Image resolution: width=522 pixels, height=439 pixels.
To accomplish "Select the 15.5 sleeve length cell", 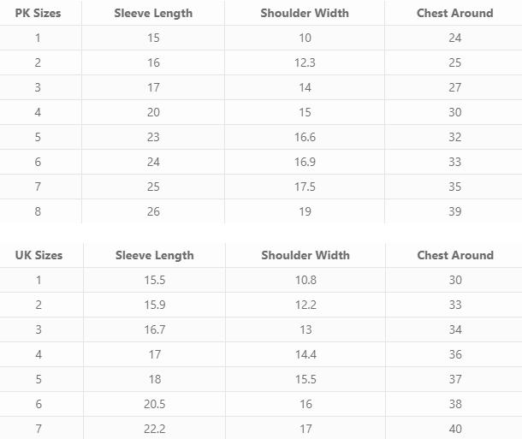I will [155, 280].
